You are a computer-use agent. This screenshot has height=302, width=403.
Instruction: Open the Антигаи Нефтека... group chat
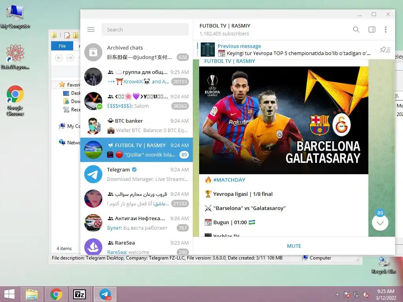coord(137,223)
